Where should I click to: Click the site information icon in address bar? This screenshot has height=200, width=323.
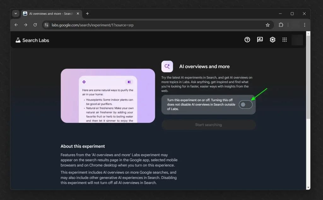pyautogui.click(x=47, y=25)
